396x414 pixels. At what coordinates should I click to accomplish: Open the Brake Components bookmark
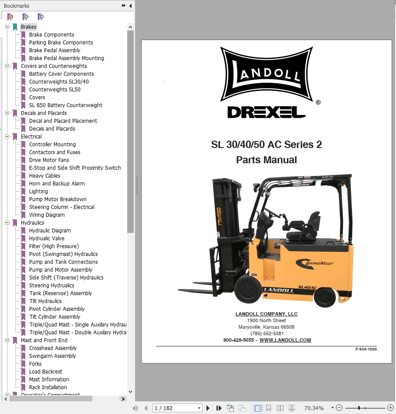51,34
